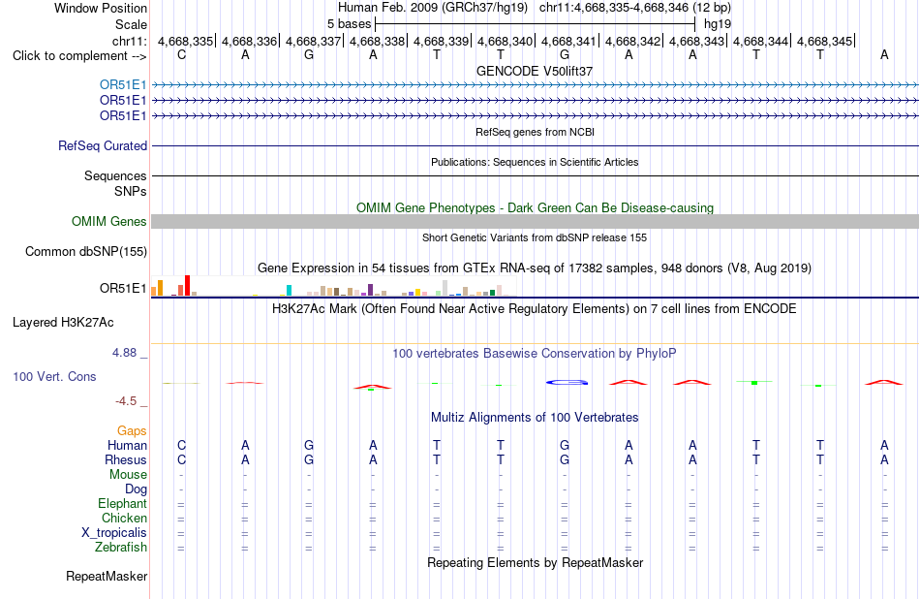Click 'Multiz Alignments of 100 Vertebrates' title
This screenshot has width=920, height=599.
(535, 418)
